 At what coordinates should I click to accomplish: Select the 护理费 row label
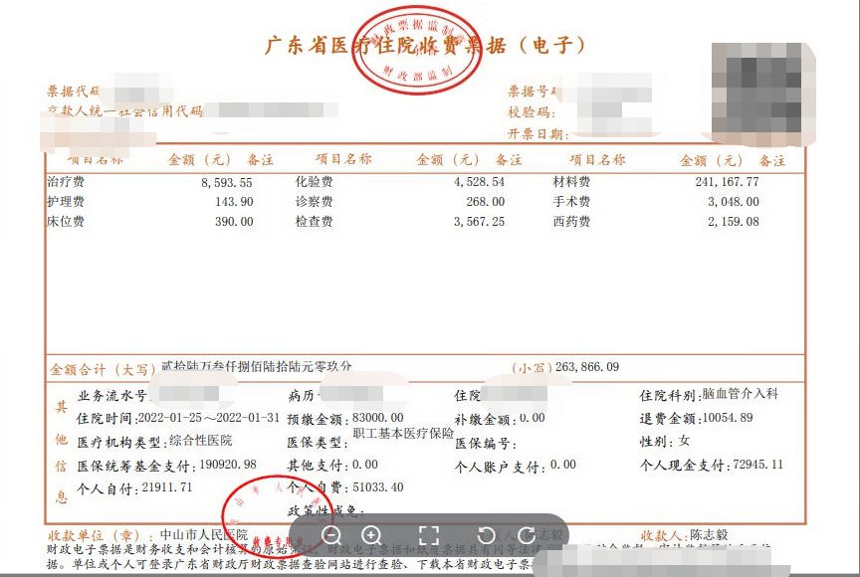click(66, 202)
